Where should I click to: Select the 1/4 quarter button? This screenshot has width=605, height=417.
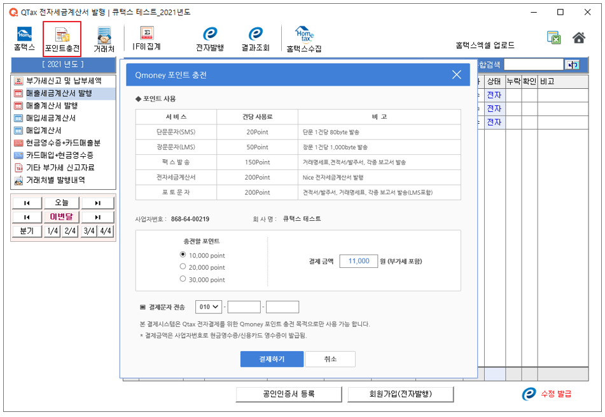point(52,231)
